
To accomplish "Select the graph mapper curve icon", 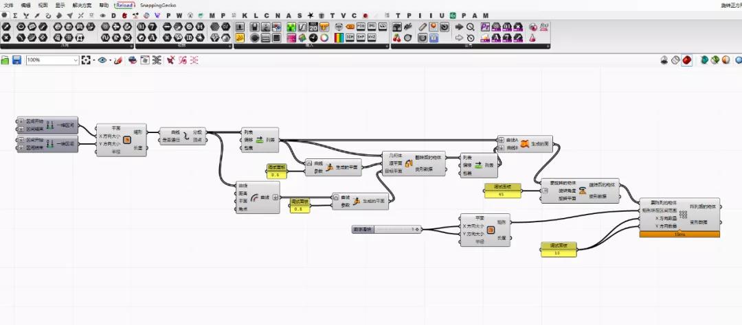I will [302, 27].
